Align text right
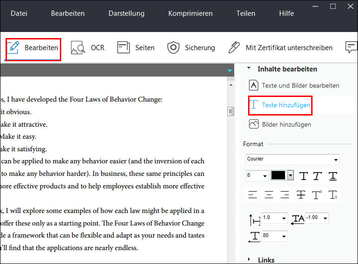 pos(285,195)
